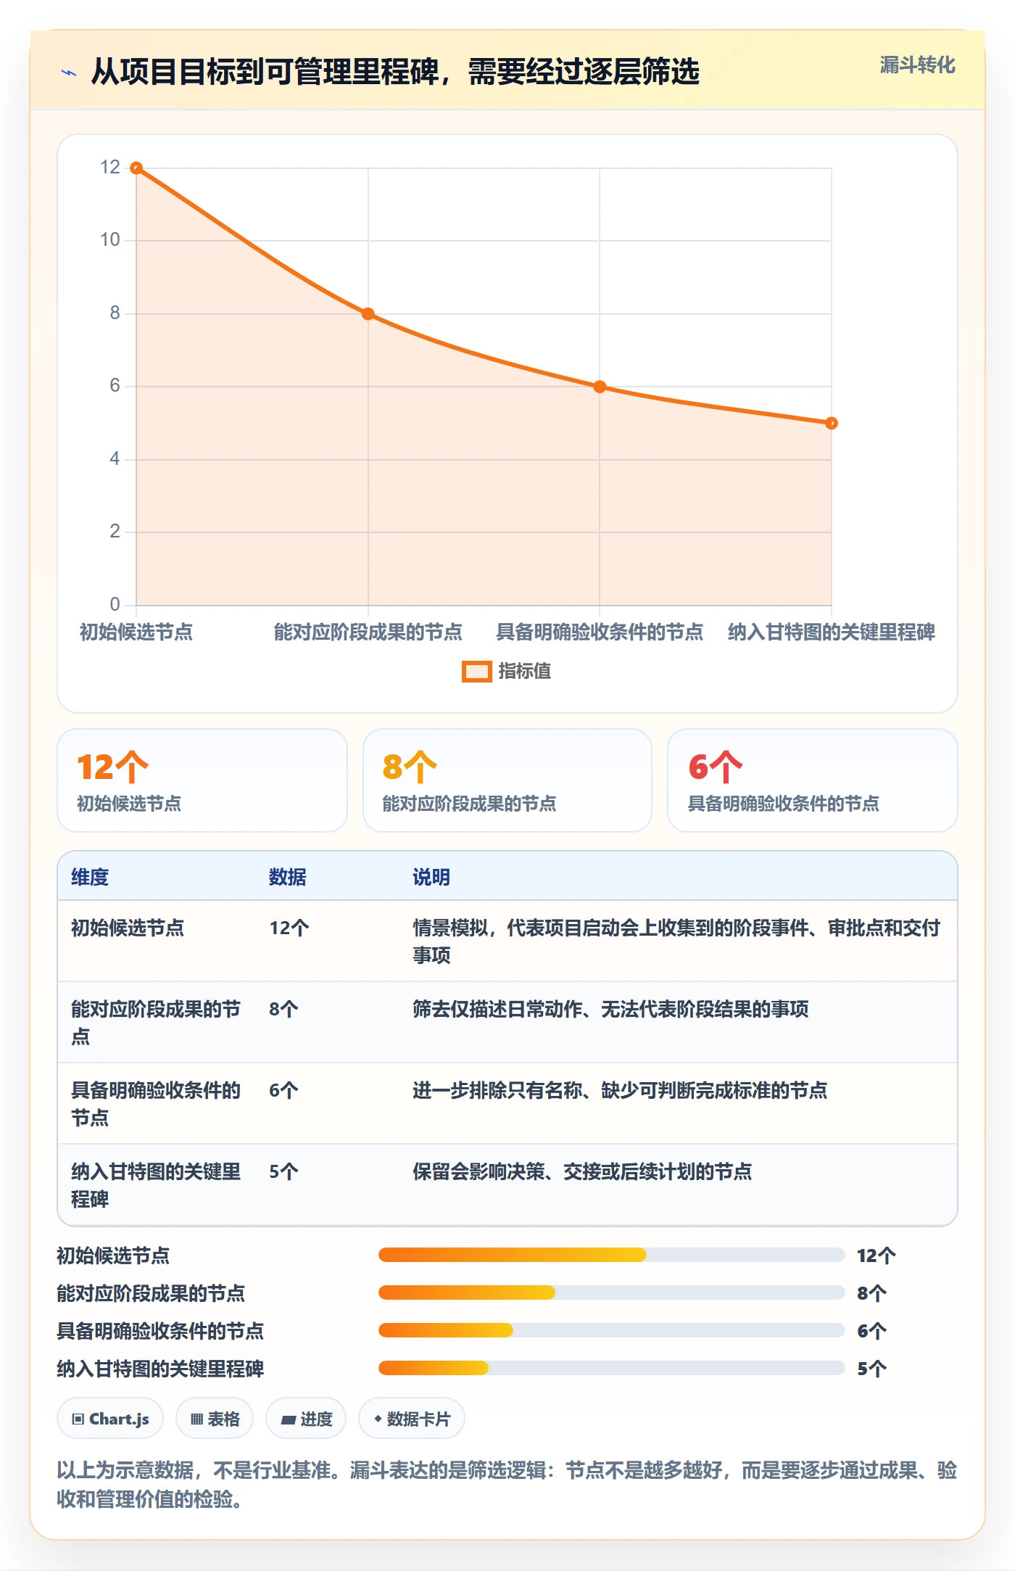Viewport: 1015px width, 1571px height.
Task: Click the footer note 以上为示意数据
Action: (507, 1484)
